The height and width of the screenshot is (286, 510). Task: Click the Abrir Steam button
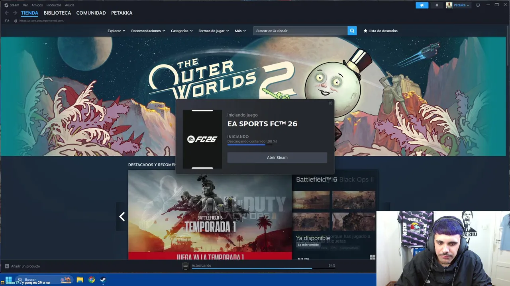tap(277, 157)
